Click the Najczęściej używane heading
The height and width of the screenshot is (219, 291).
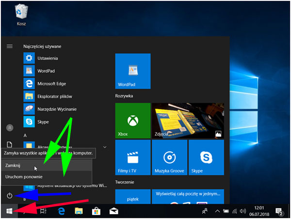[x=42, y=46]
